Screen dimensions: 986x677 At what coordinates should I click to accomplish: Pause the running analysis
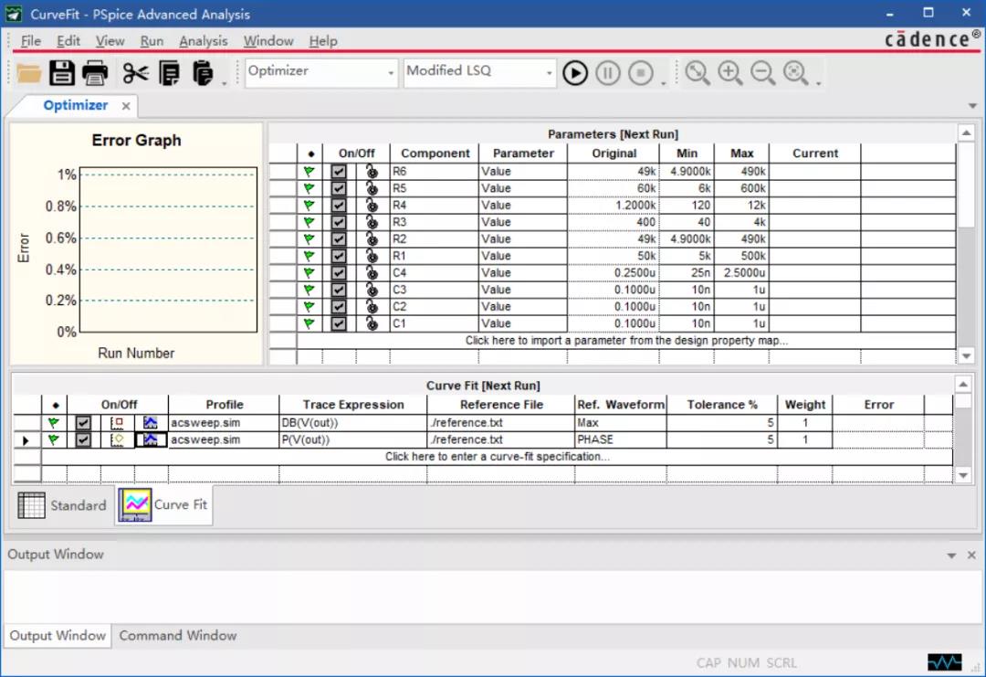coord(607,73)
